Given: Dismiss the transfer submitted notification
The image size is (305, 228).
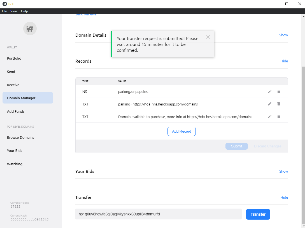Looking at the screenshot, I should tap(208, 37).
